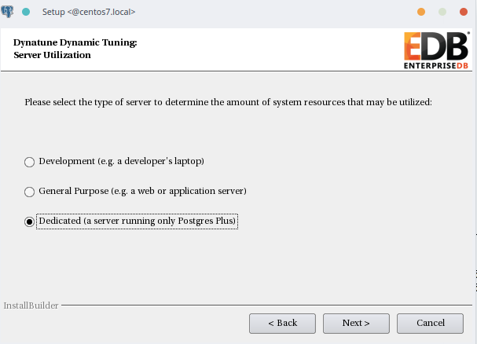The width and height of the screenshot is (477, 344).
Task: Maximize the window with the pale green dot
Action: (x=442, y=12)
